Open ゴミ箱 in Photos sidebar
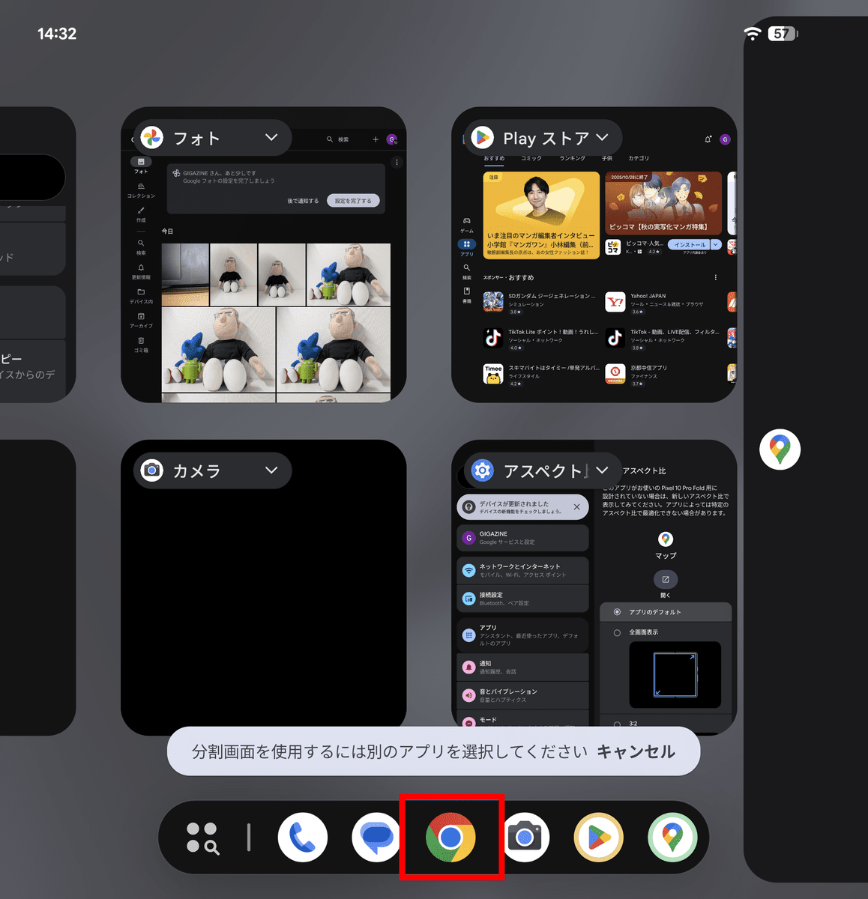Image resolution: width=868 pixels, height=899 pixels. coord(141,344)
